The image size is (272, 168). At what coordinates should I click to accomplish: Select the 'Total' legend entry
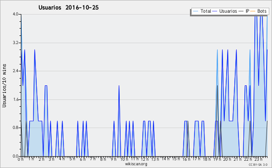pos(202,11)
